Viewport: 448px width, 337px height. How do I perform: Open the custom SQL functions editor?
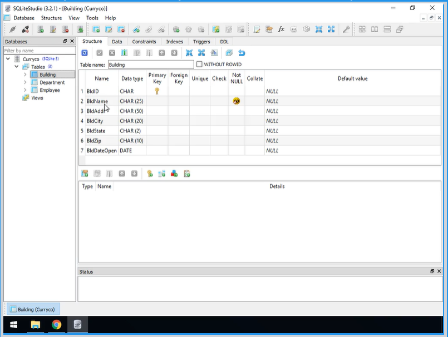click(281, 28)
